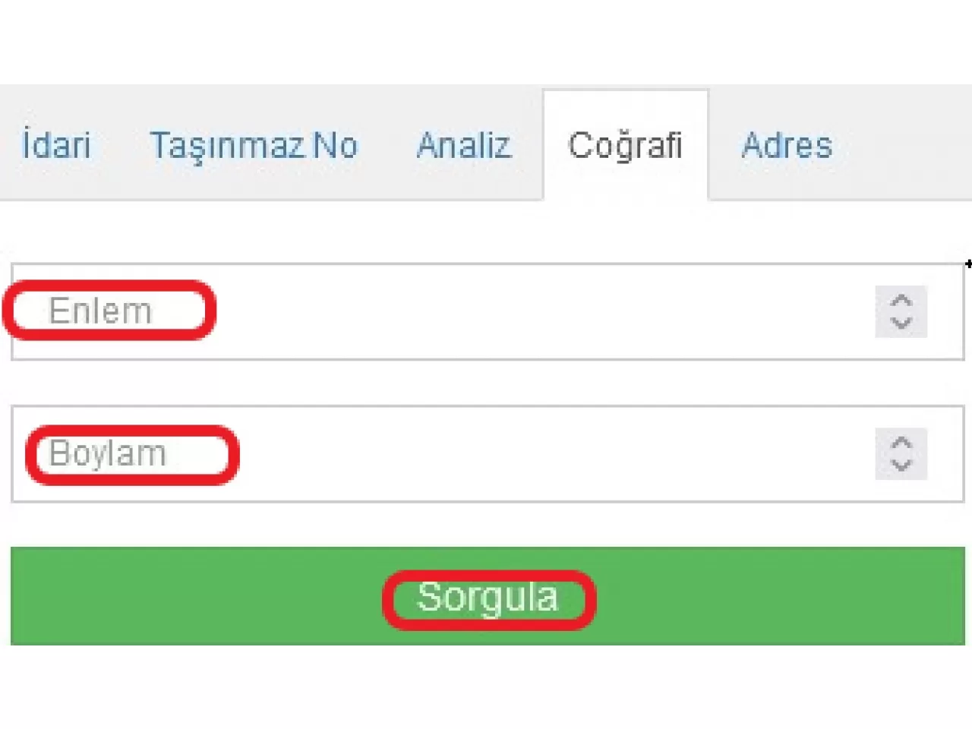Select the Boylam placeholder label
The image size is (972, 729).
tap(109, 453)
